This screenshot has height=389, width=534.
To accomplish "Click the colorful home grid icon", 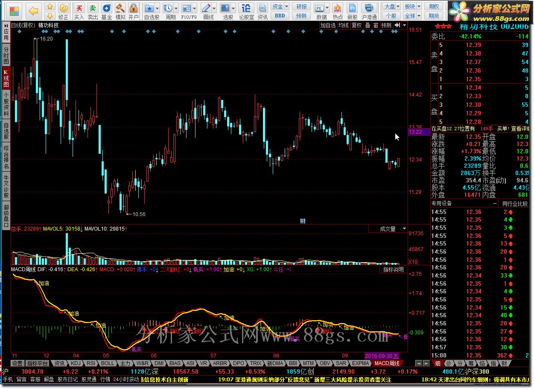I will (15, 10).
